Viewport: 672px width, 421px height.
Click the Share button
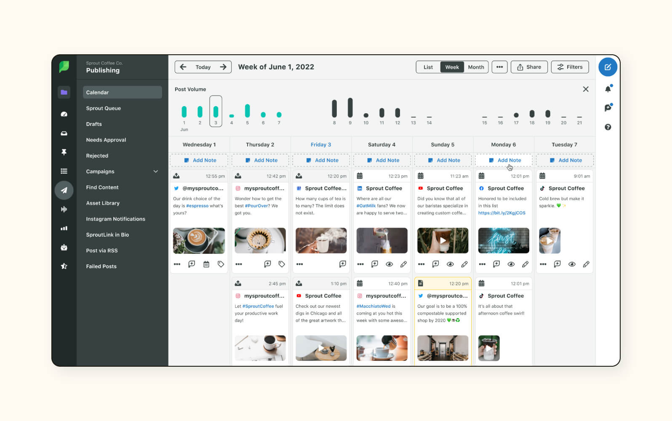click(x=529, y=67)
